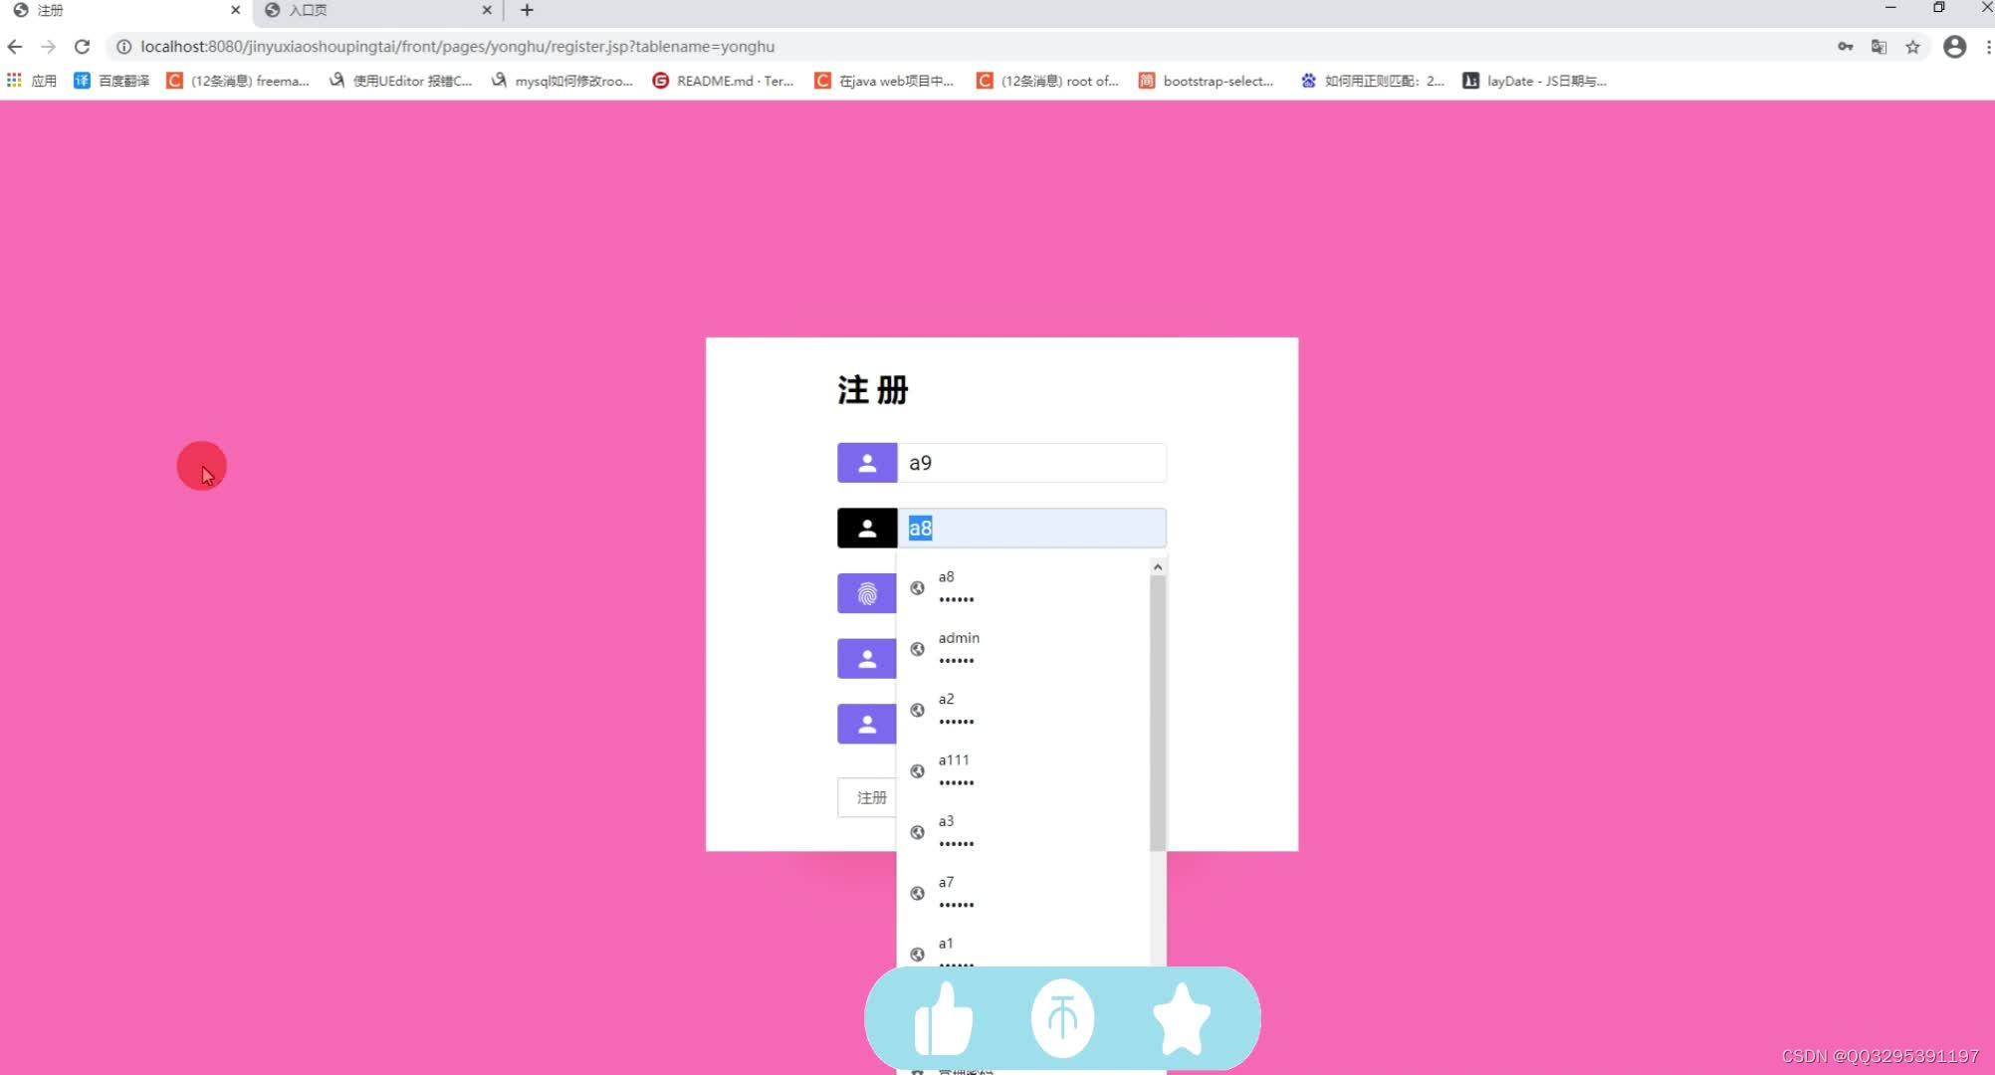The width and height of the screenshot is (1995, 1075).
Task: Reload the current page
Action: [83, 47]
